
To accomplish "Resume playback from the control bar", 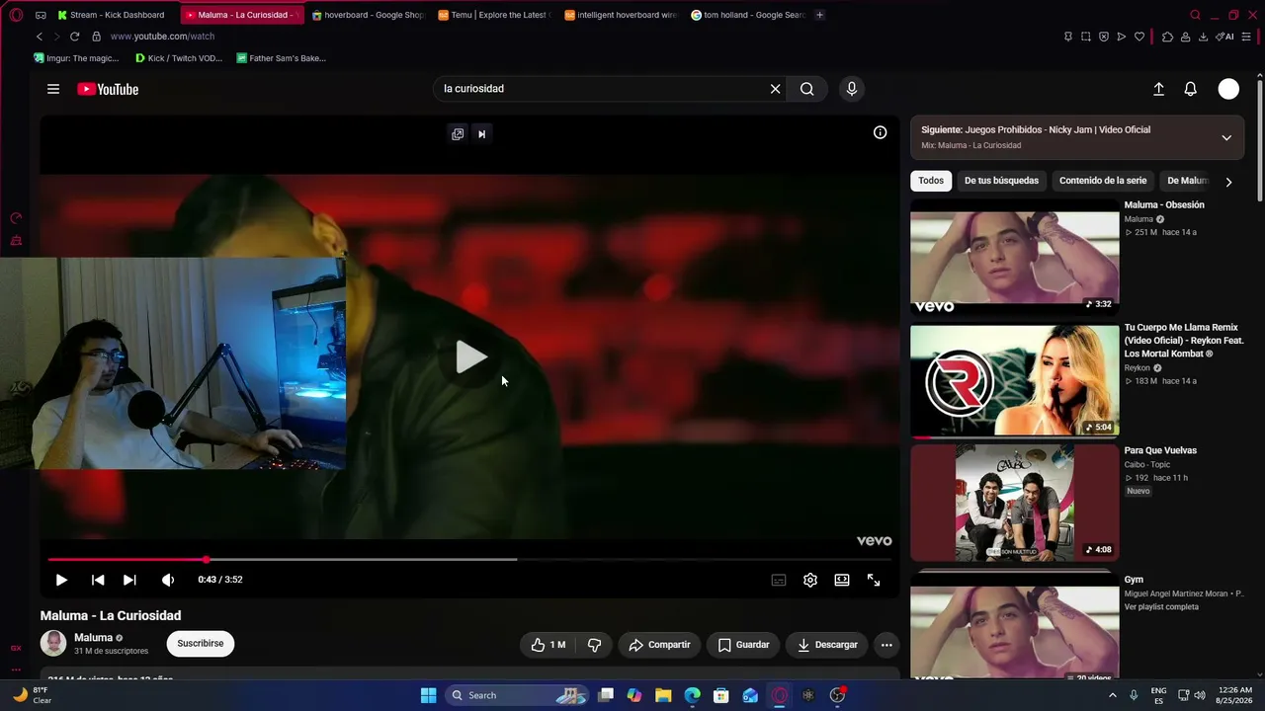I will pos(61,580).
